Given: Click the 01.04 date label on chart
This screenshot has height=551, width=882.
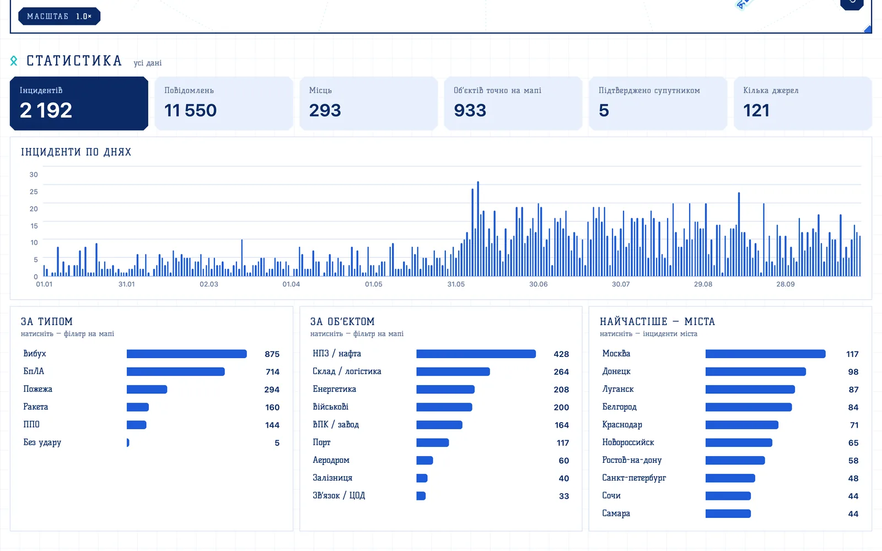Looking at the screenshot, I should point(291,284).
